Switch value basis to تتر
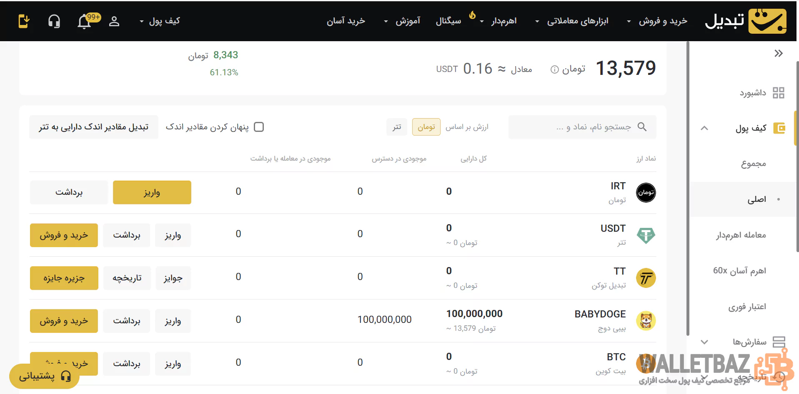The width and height of the screenshot is (799, 394). [x=396, y=127]
